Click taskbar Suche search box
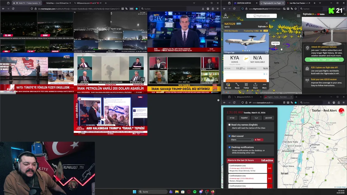Viewport: 347px width, 195px height. tap(152, 192)
